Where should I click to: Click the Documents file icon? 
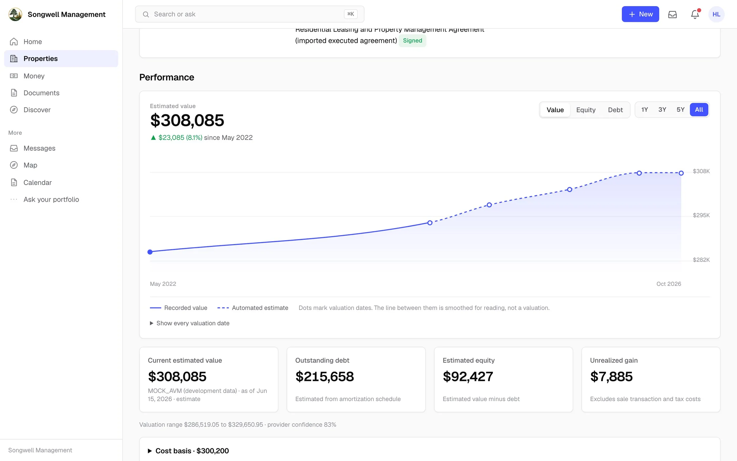click(x=14, y=93)
